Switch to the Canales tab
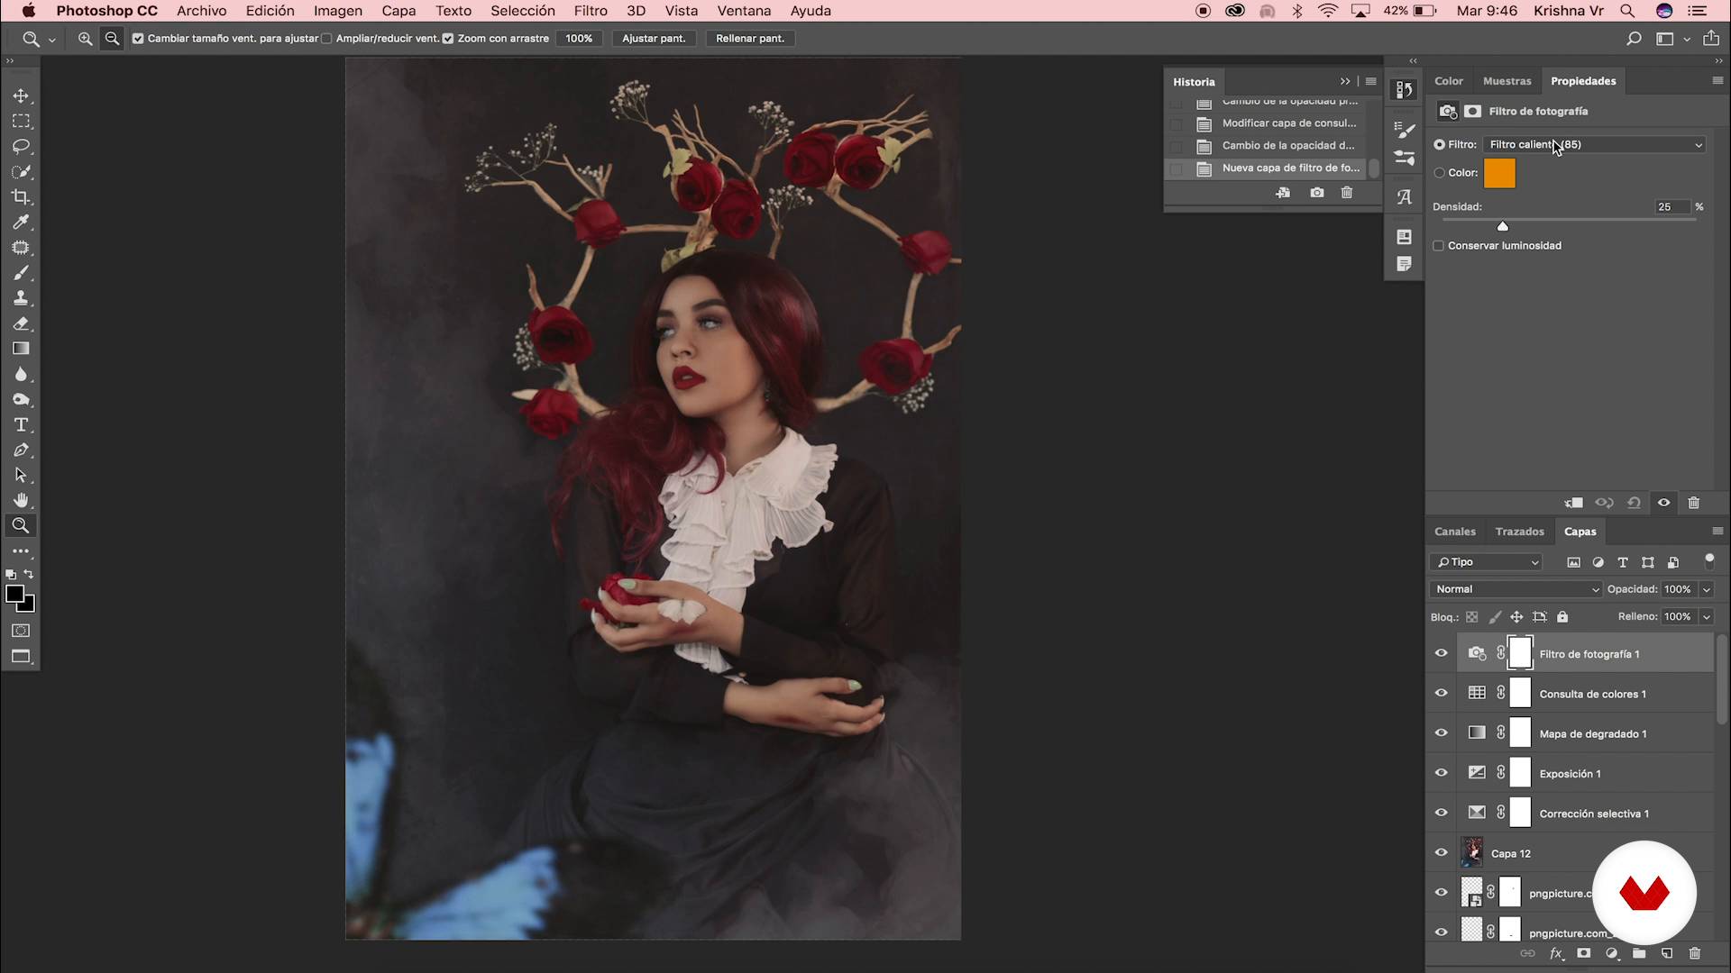1731x973 pixels. 1455,532
